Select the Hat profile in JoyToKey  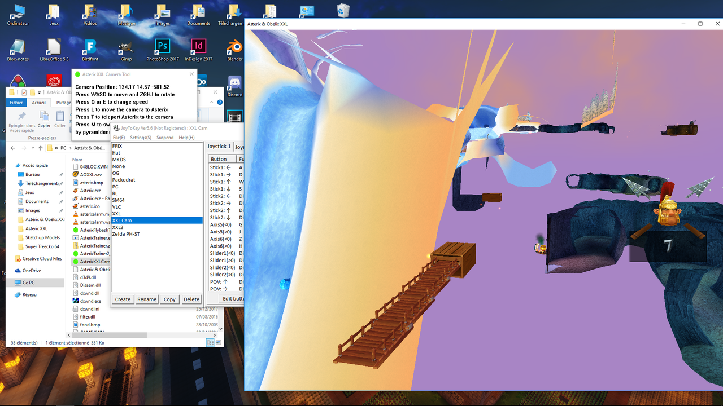[x=156, y=153]
